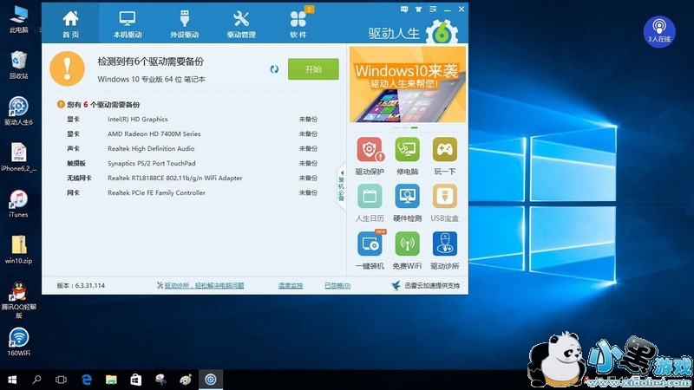
Task: Select the Realtek PCIe FE Family Controller row
Action: pos(193,192)
